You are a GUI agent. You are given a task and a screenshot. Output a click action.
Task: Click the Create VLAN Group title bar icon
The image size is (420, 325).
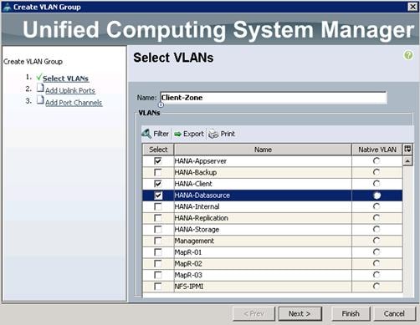click(x=7, y=7)
